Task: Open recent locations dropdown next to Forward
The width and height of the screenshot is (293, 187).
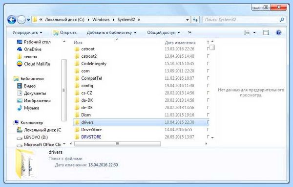Action: (x=28, y=20)
